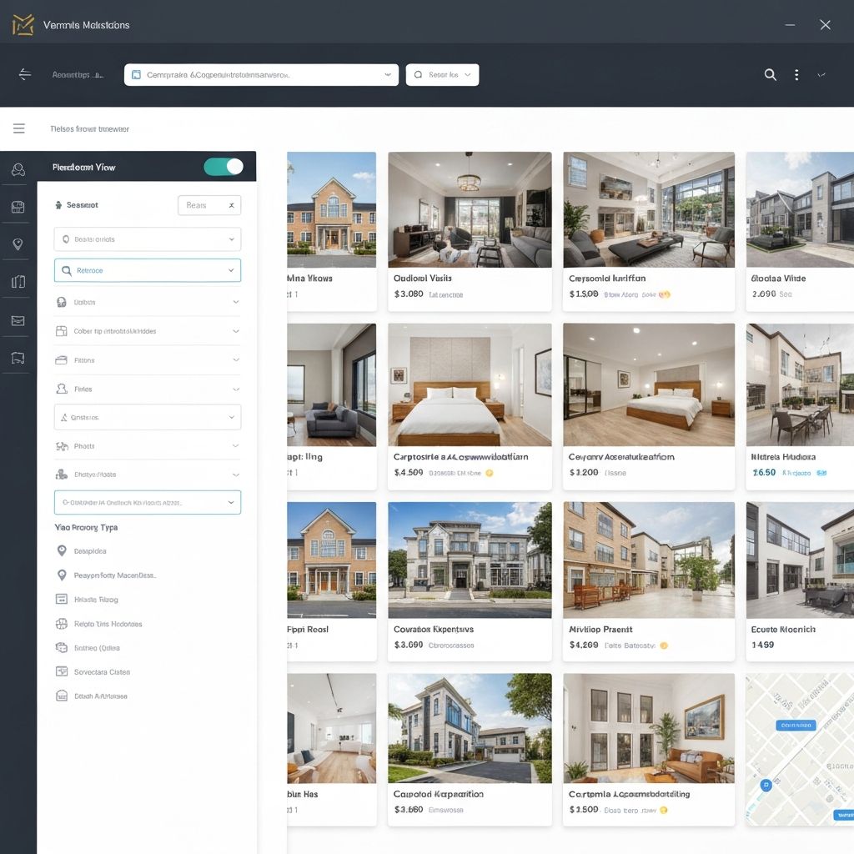Click the home icon at the sidebar bottom

[x=17, y=357]
